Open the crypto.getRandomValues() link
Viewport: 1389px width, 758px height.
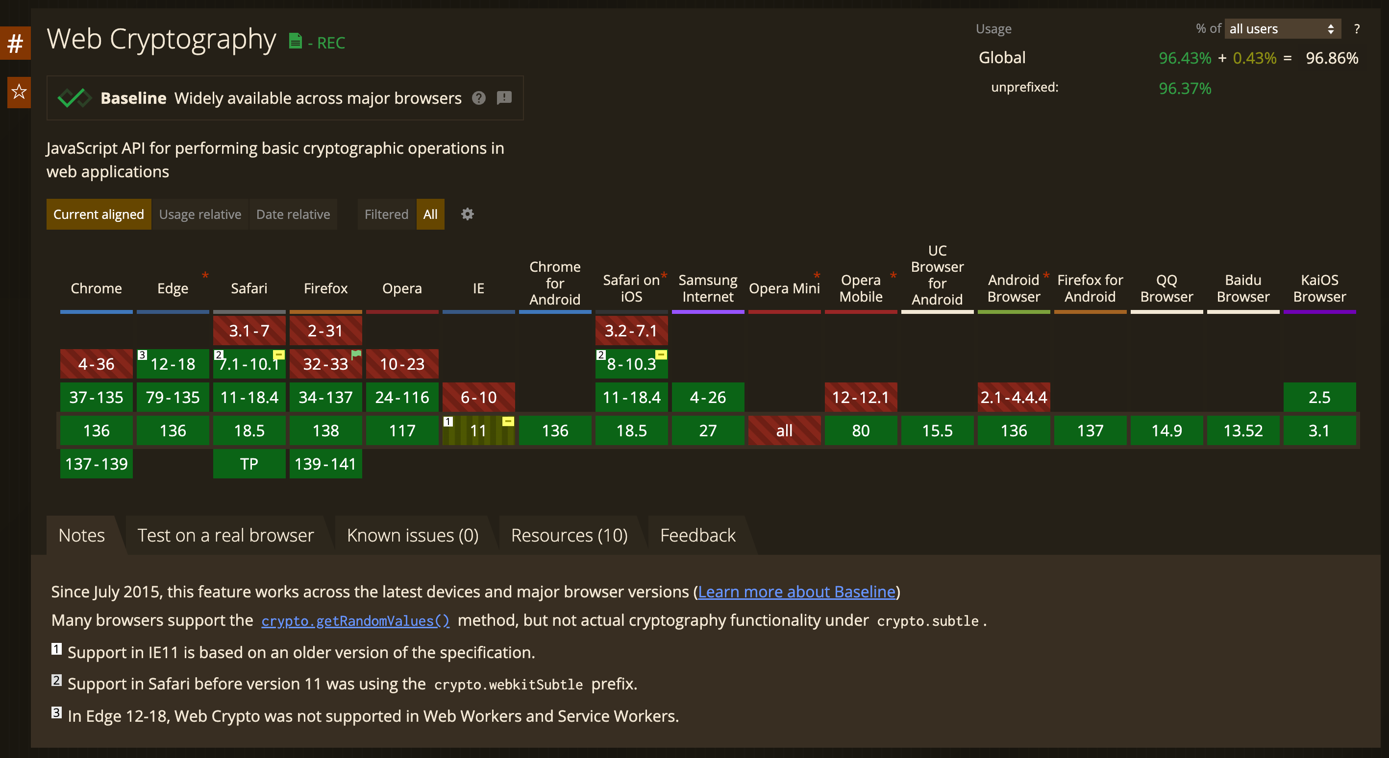tap(355, 620)
